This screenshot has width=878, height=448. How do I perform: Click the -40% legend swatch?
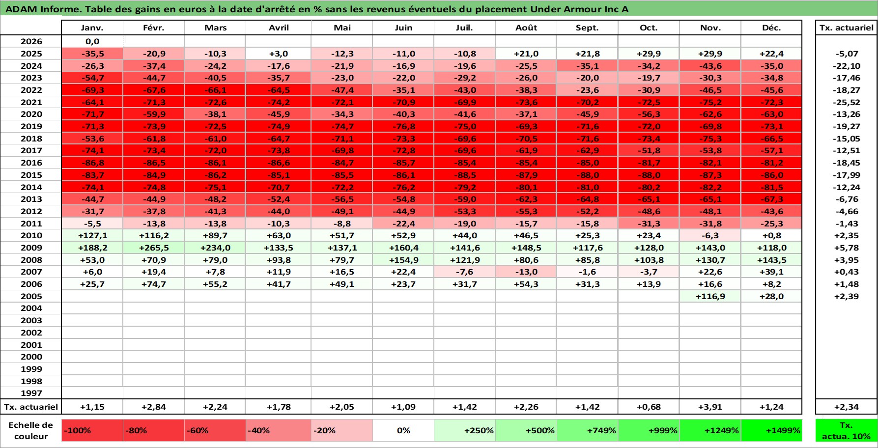pos(279,430)
